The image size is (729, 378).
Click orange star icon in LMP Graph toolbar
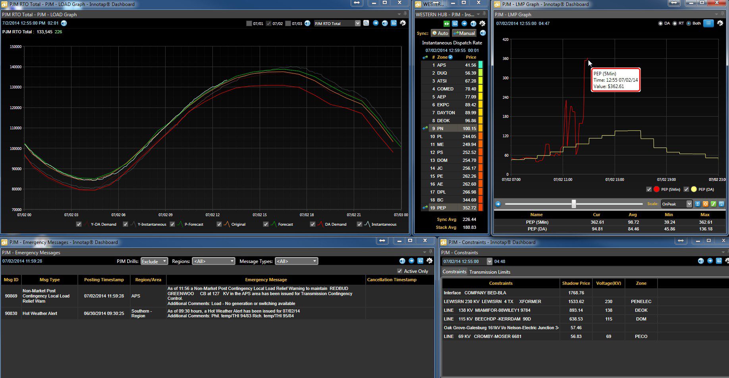click(706, 204)
